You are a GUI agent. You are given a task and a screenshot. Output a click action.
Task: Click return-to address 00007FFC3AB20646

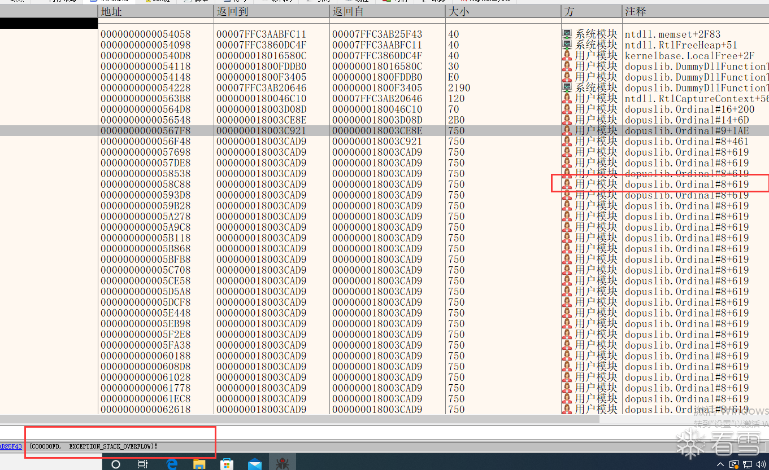coord(261,88)
